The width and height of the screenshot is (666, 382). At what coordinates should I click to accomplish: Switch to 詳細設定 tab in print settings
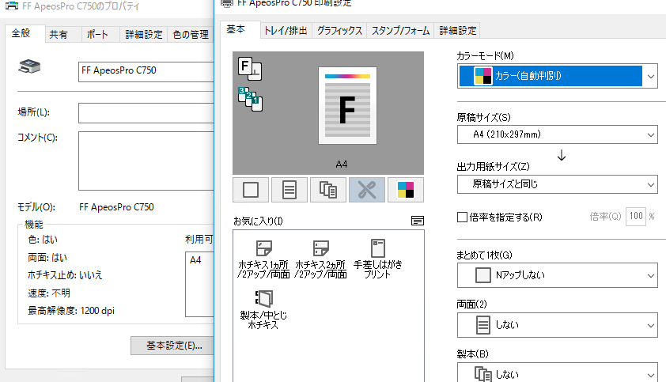[457, 31]
